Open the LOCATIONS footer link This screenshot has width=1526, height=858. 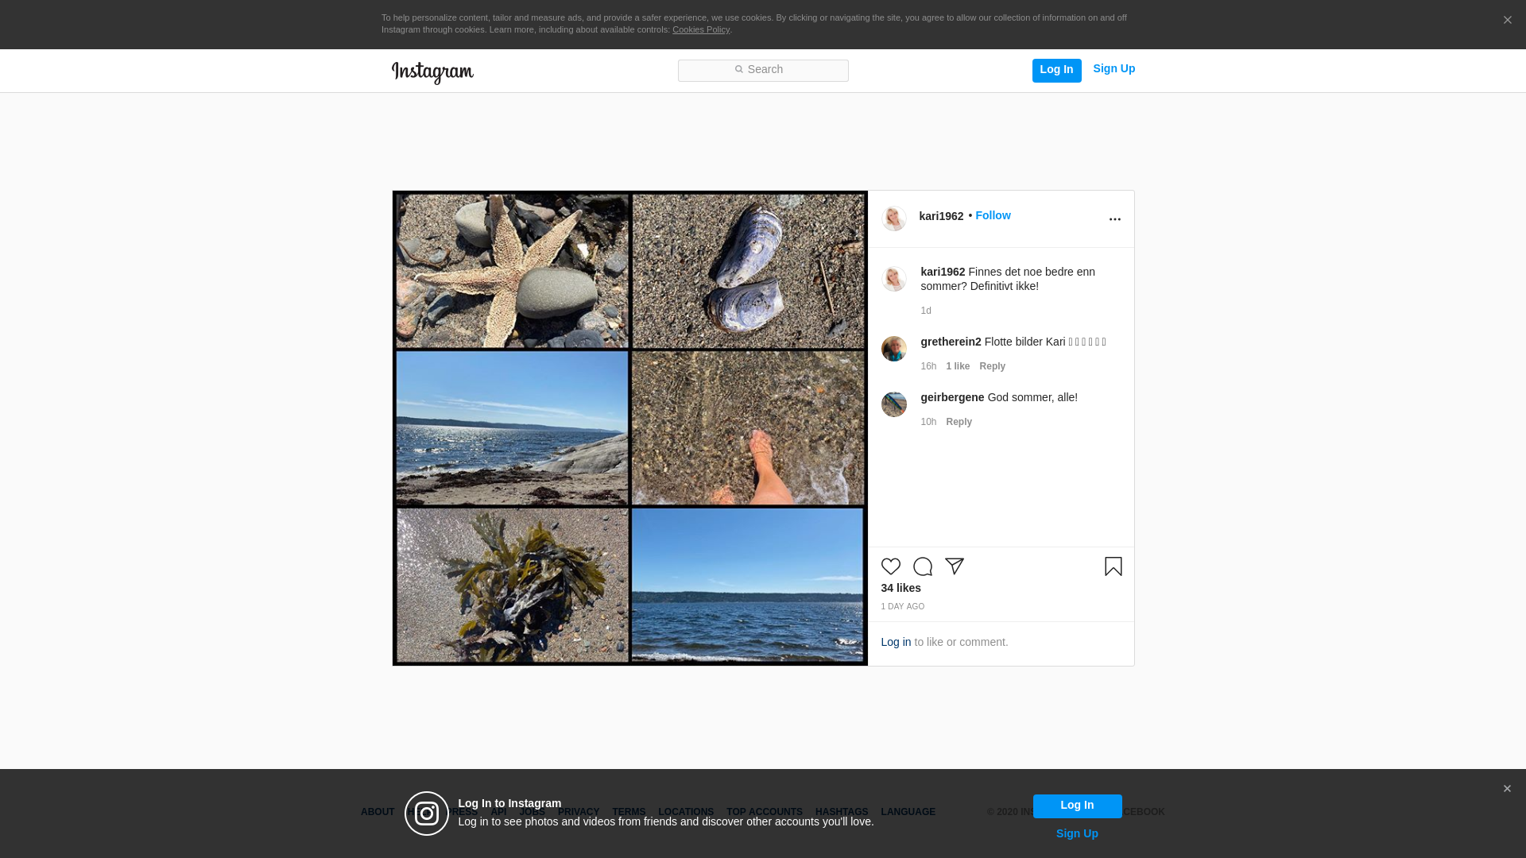tap(686, 812)
